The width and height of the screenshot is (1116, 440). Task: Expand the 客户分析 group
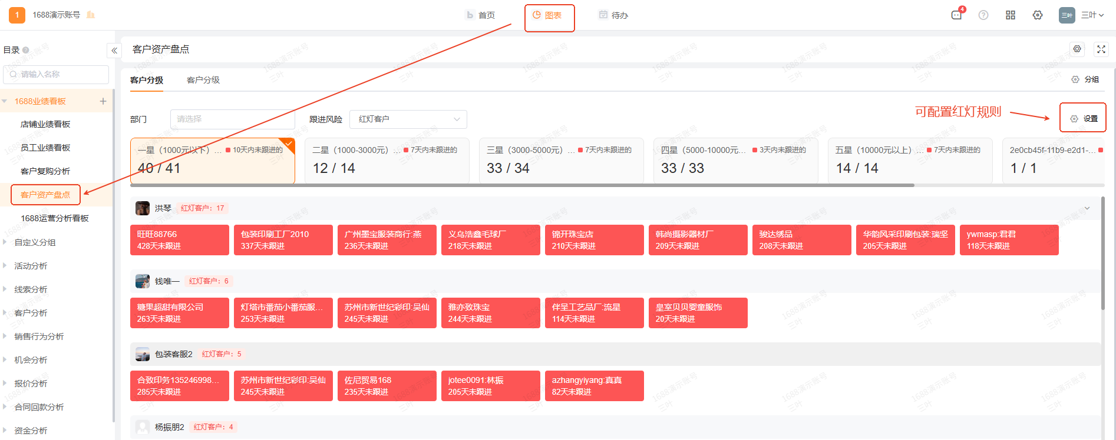5,312
